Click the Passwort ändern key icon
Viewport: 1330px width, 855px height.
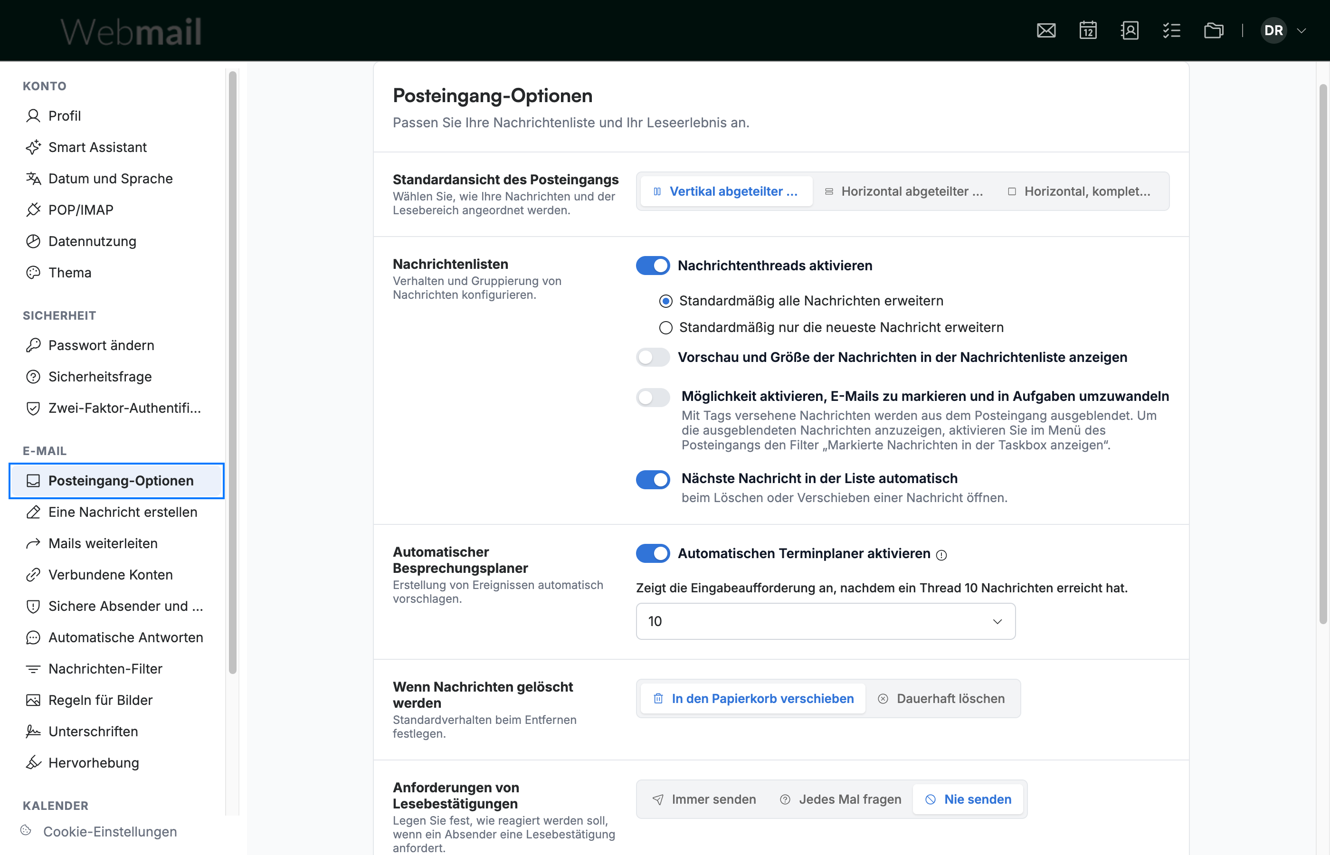click(x=33, y=345)
